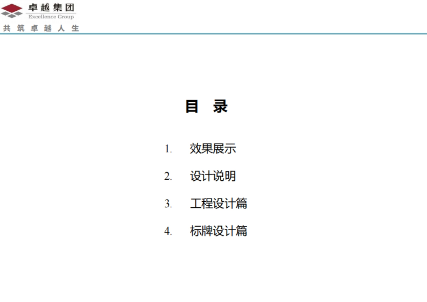
Task: Open the 设计说明 contents entry
Action: pos(213,176)
